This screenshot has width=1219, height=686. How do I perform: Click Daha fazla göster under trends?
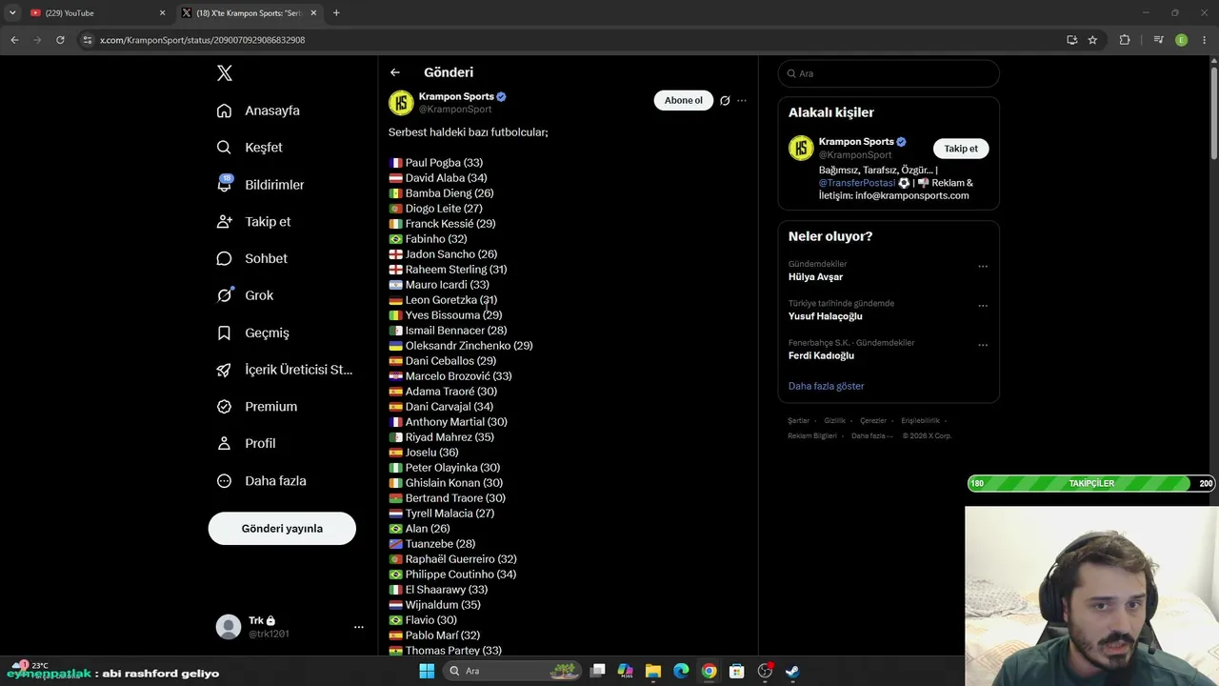click(x=826, y=386)
